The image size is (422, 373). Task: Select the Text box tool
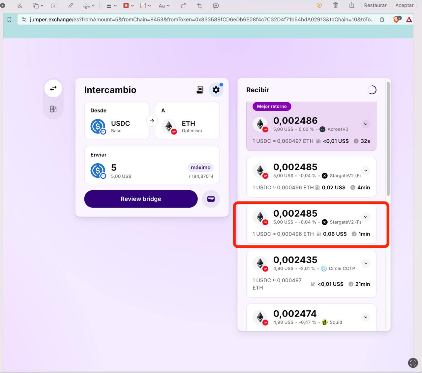54,6
